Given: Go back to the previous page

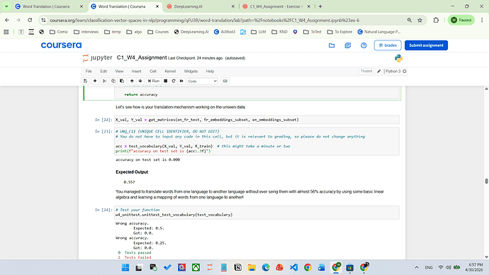Looking at the screenshot, I should tap(7, 20).
